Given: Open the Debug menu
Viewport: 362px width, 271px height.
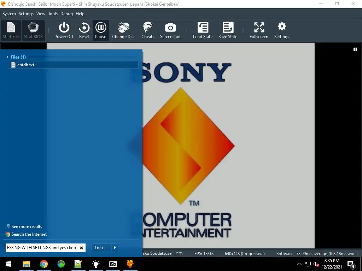Looking at the screenshot, I should pos(66,14).
